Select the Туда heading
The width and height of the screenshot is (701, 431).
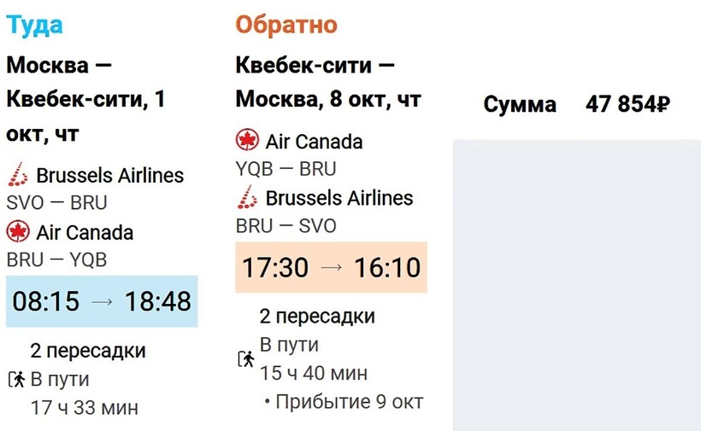tap(35, 25)
